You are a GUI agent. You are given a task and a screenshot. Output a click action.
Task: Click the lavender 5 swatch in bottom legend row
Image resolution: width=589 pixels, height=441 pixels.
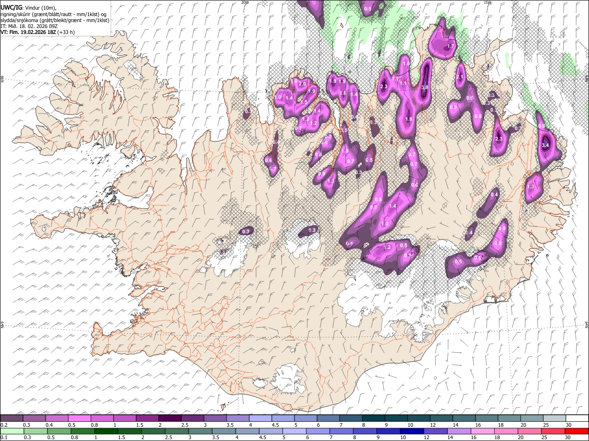click(x=294, y=431)
